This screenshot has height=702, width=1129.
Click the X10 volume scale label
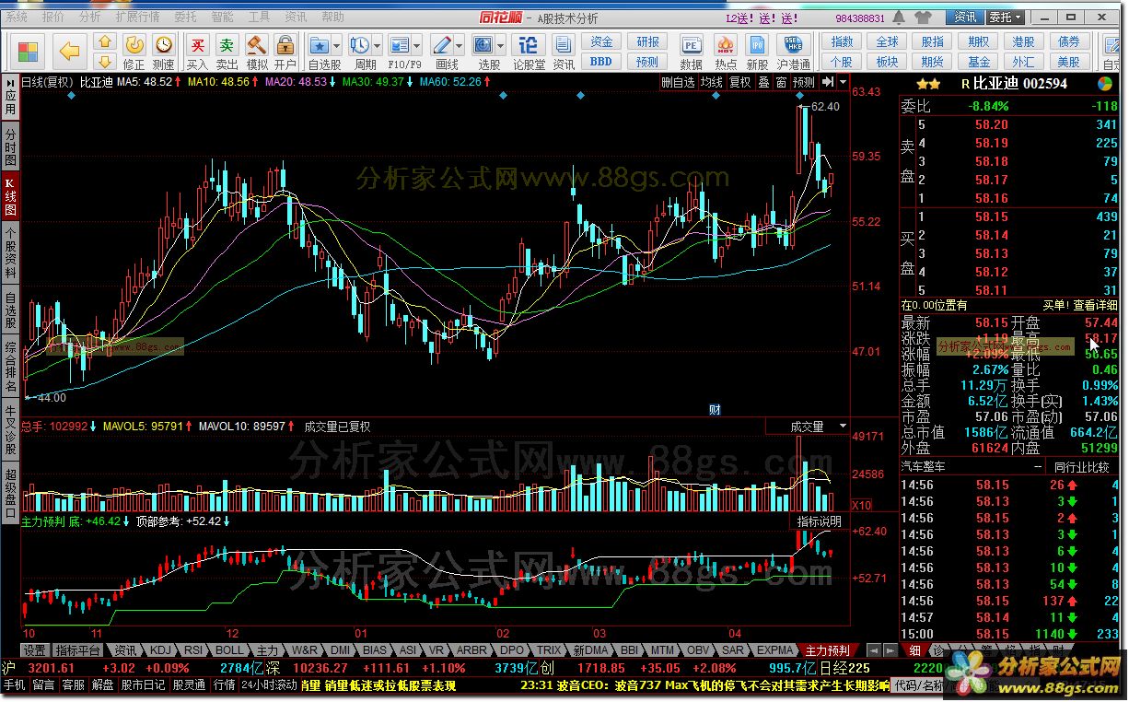(861, 506)
